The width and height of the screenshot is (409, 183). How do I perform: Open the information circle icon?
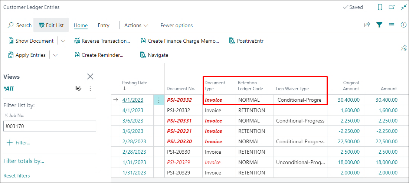[403, 25]
